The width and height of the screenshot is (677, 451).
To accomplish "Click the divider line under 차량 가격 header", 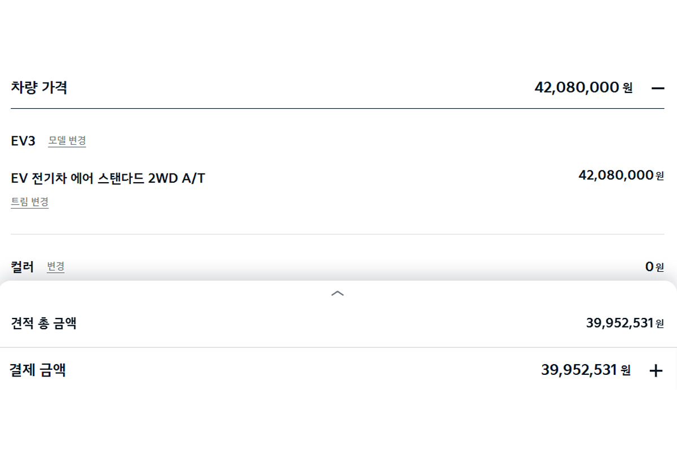I will pyautogui.click(x=337, y=108).
